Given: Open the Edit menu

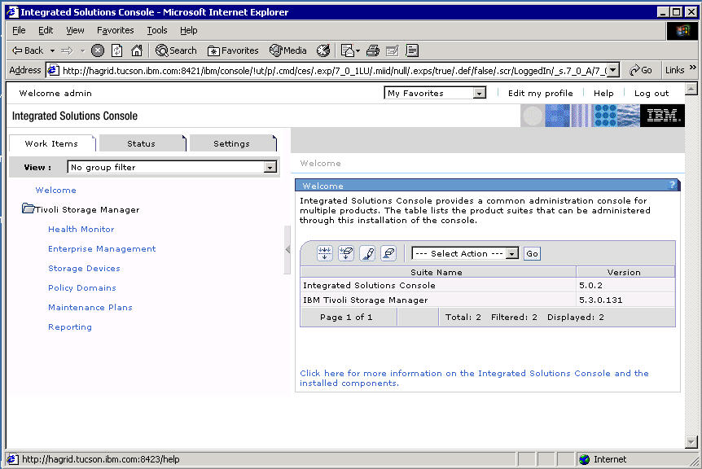Looking at the screenshot, I should click(x=46, y=30).
